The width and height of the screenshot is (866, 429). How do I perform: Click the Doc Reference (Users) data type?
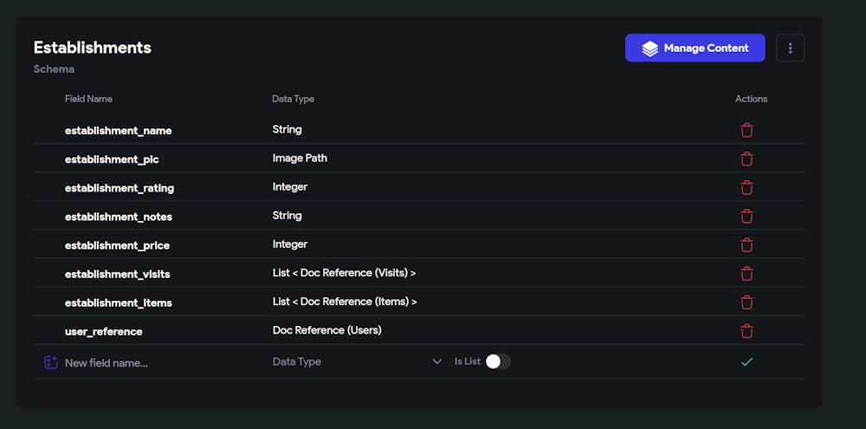[326, 330]
